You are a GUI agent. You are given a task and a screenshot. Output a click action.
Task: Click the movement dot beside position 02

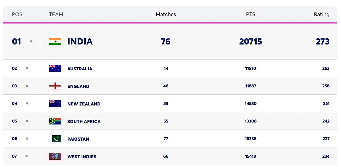coord(27,68)
